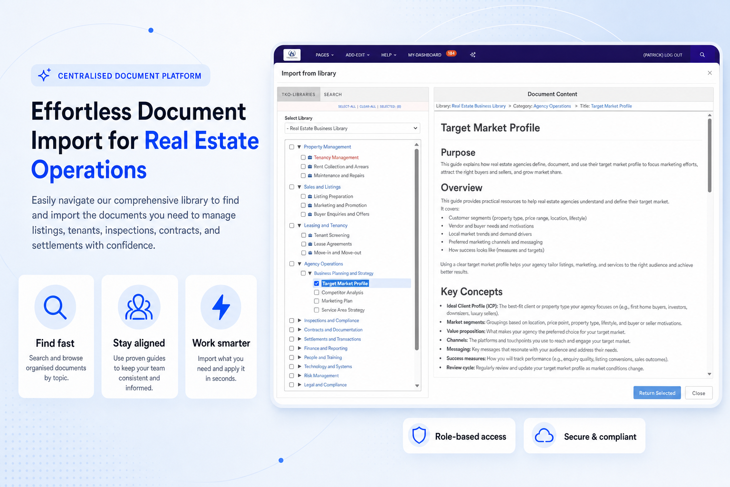Tick the Marketing Plan checkbox
The width and height of the screenshot is (730, 487).
[x=317, y=301]
